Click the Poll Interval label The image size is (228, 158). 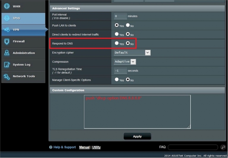(59, 15)
